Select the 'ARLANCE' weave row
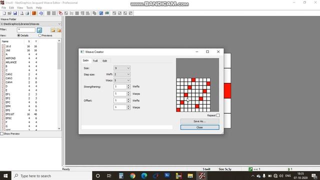 pos(19,62)
